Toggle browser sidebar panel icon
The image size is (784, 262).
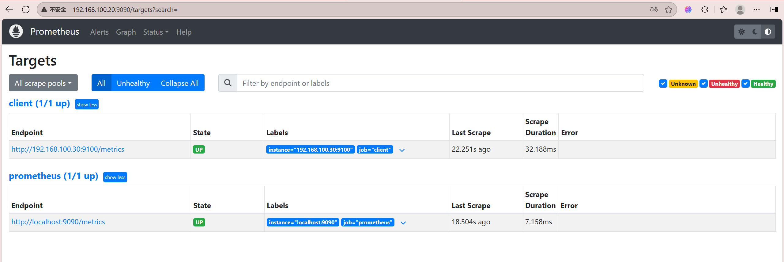774,9
